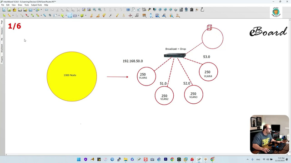Select the VLAN1 circle
This screenshot has width=291, height=163.
pos(146,77)
